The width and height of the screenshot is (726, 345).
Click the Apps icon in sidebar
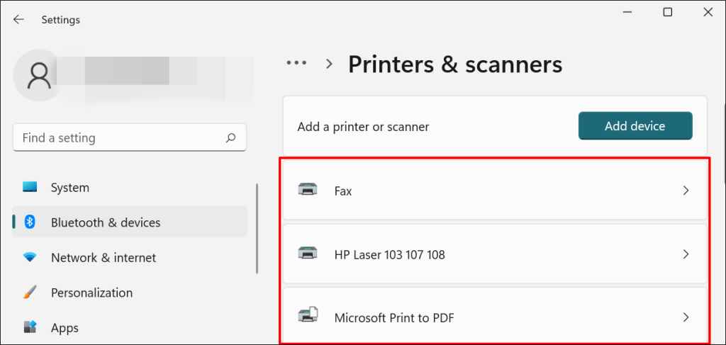pos(30,328)
